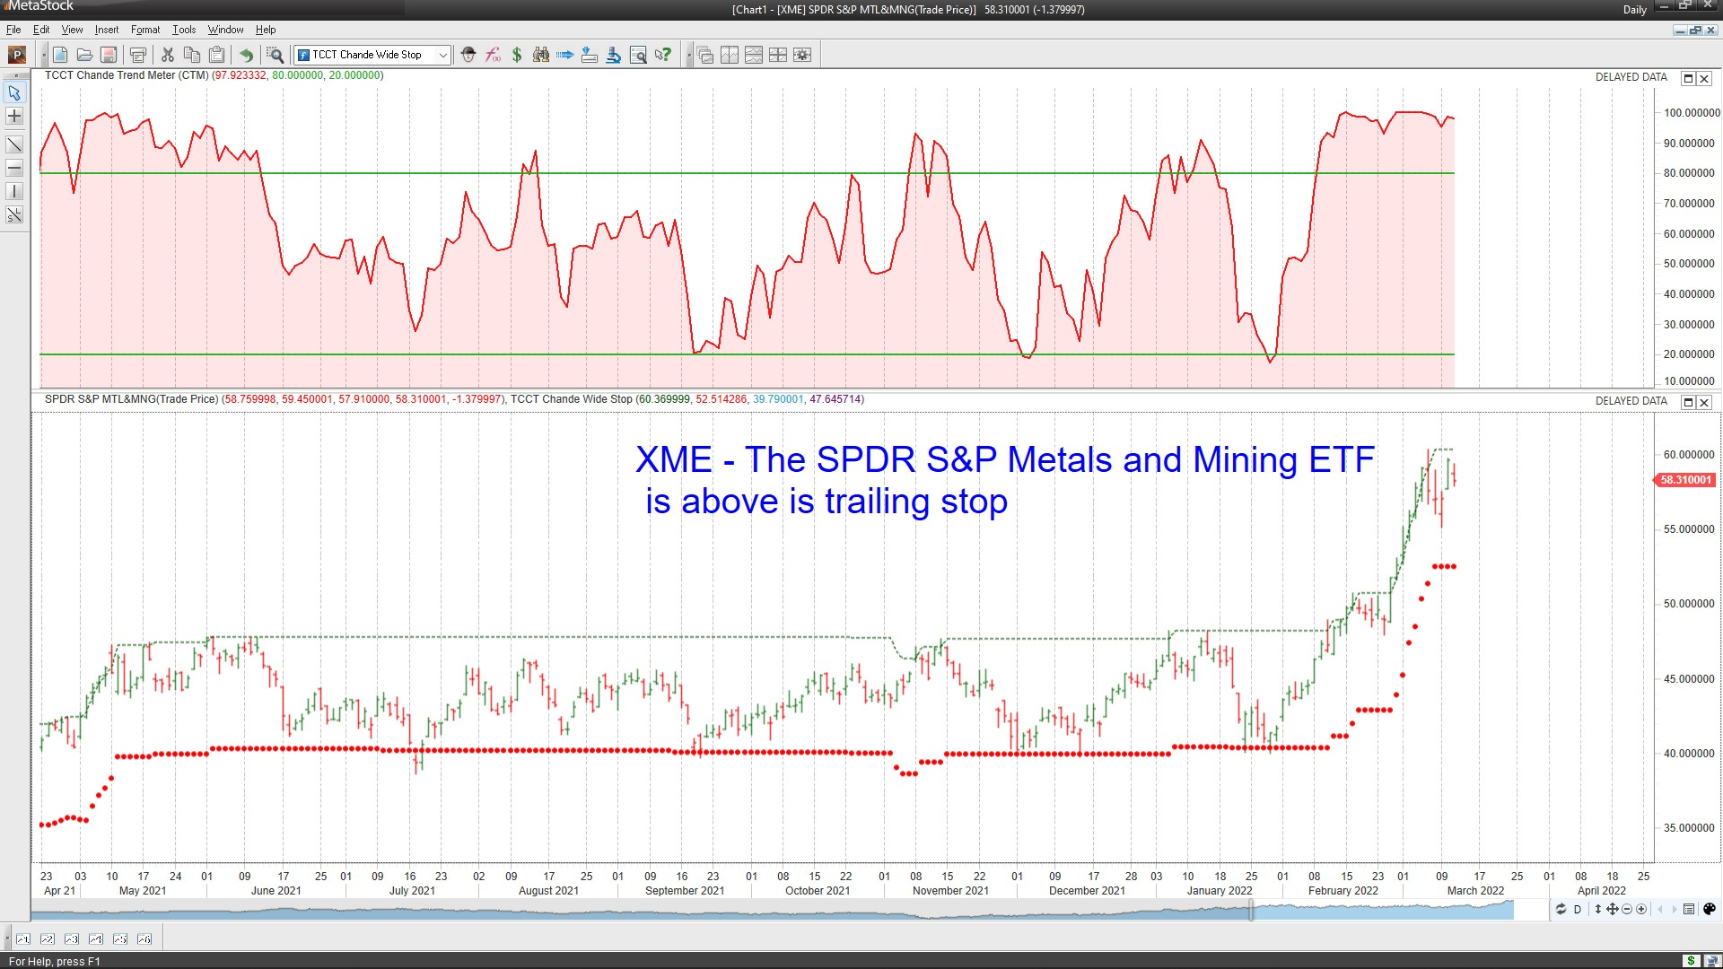
Task: Open the View menu
Action: (x=72, y=30)
